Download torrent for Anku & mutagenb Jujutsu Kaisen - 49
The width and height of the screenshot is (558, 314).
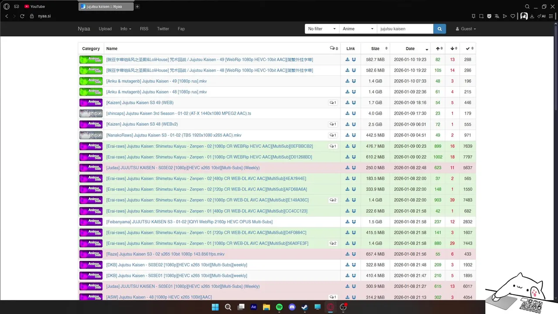[347, 81]
